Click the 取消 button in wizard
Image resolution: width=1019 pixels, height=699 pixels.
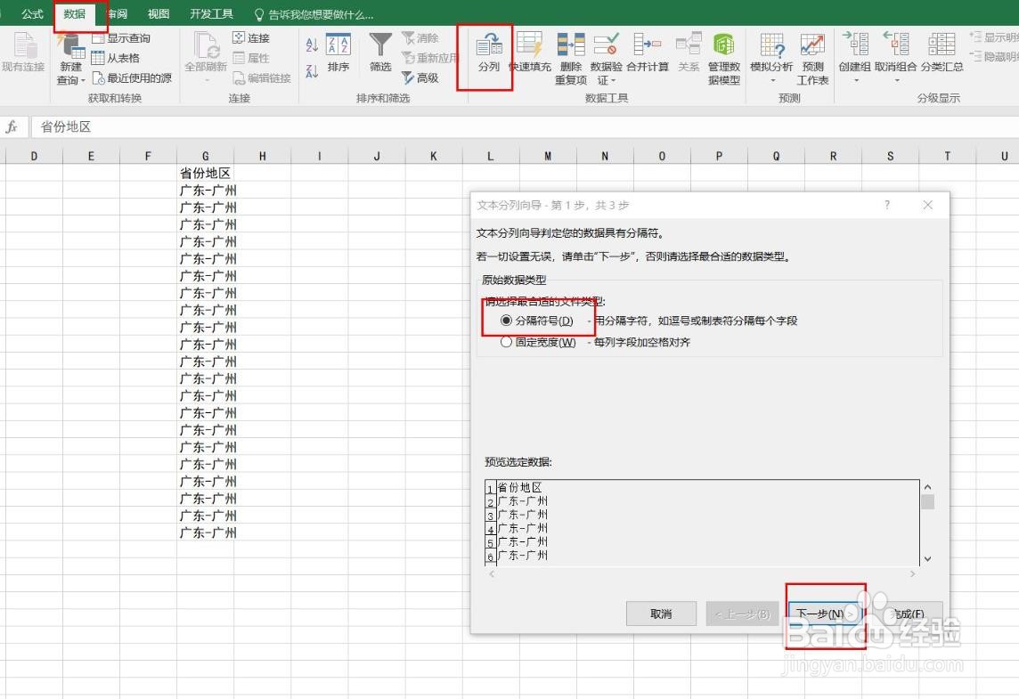click(x=661, y=614)
